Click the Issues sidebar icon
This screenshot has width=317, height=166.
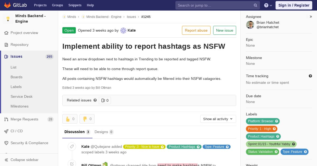pos(6,57)
